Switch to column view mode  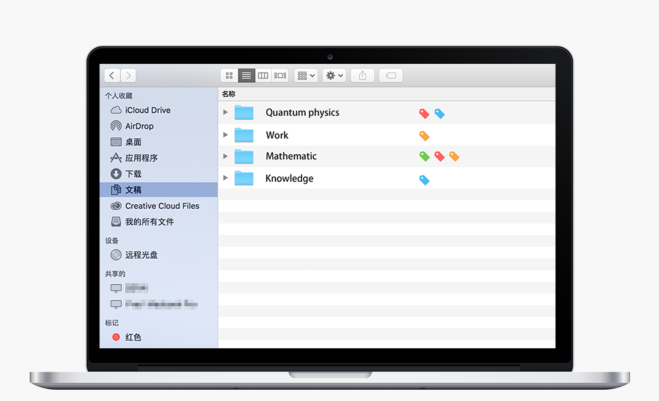click(x=263, y=76)
